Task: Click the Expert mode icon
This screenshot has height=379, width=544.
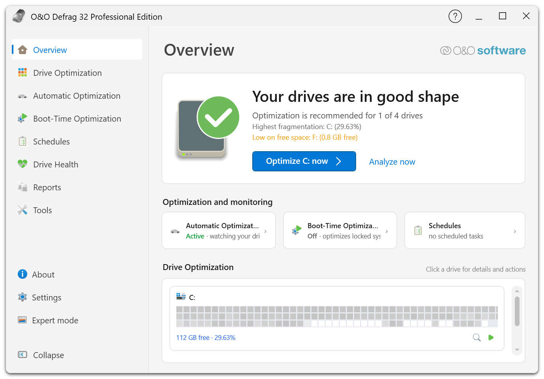Action: click(23, 320)
